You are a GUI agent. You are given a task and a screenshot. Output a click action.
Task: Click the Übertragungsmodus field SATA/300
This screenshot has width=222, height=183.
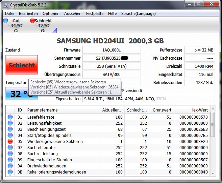(112, 74)
